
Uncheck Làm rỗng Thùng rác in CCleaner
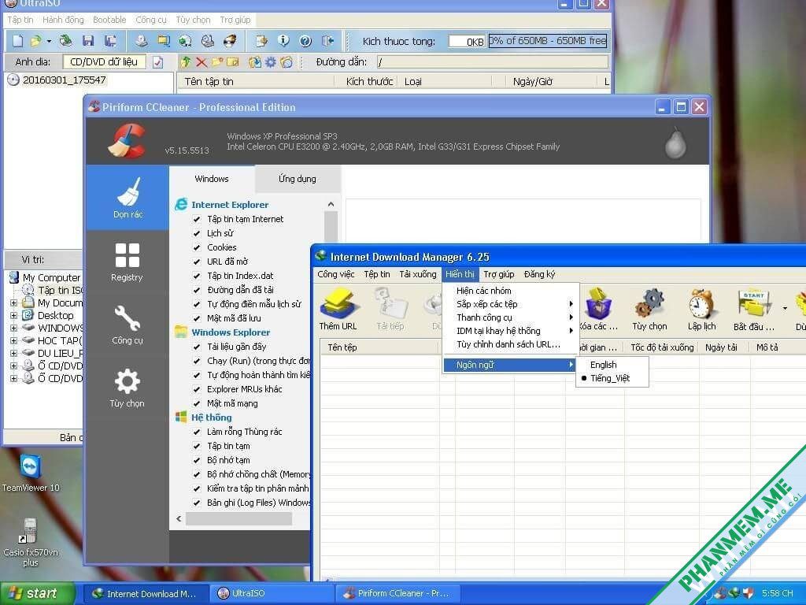tap(196, 432)
